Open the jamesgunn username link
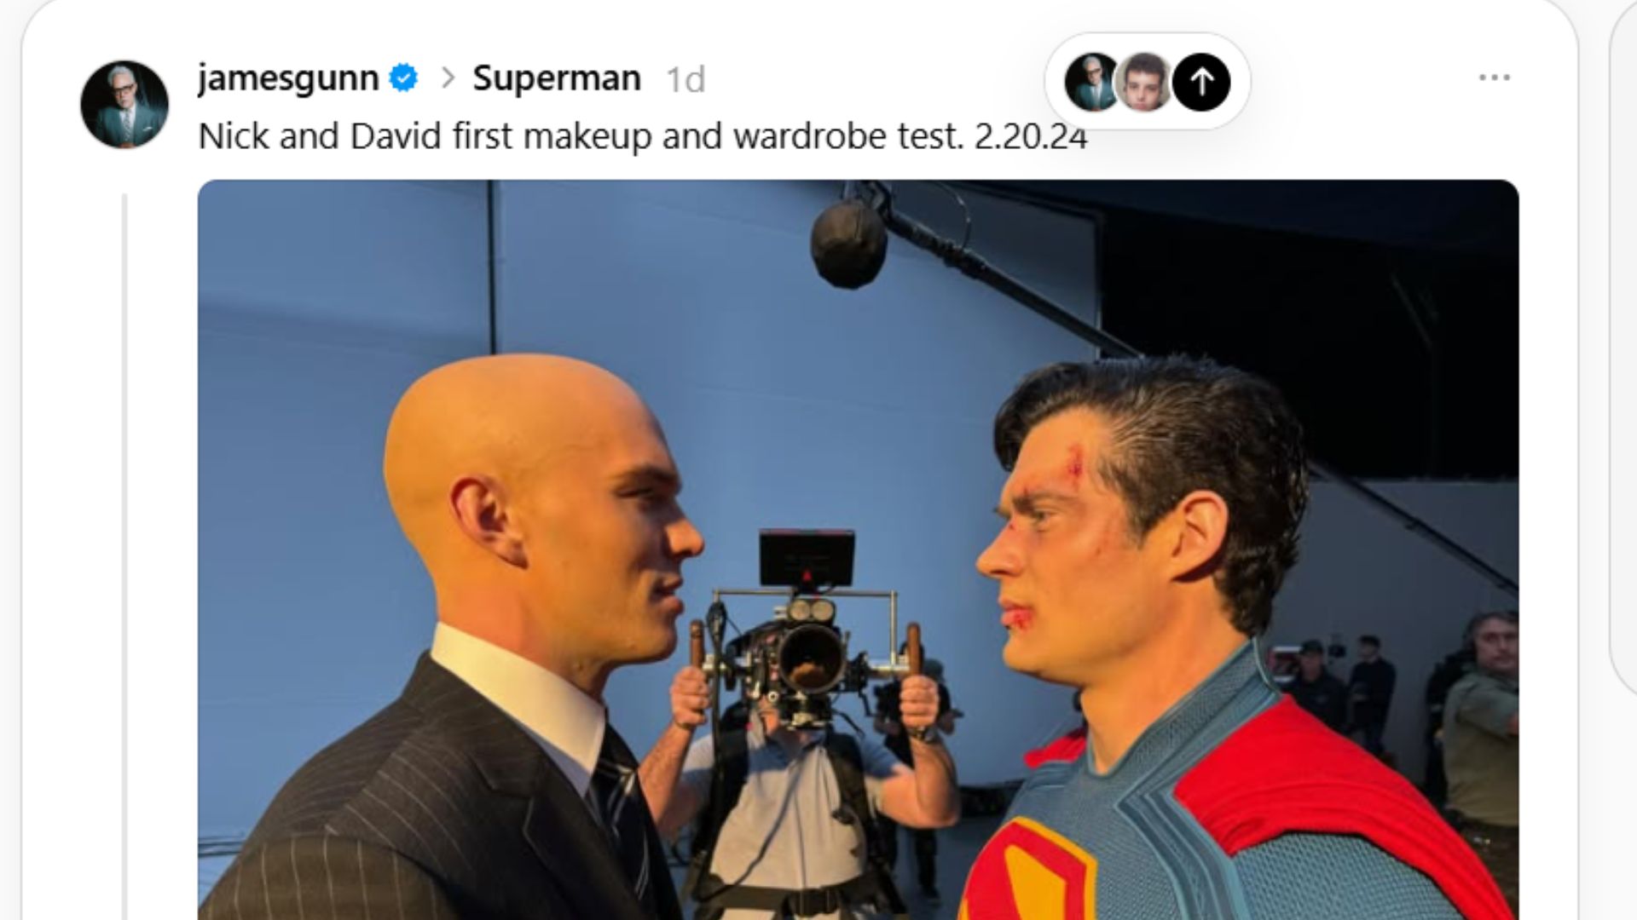This screenshot has height=920, width=1637. 288,78
